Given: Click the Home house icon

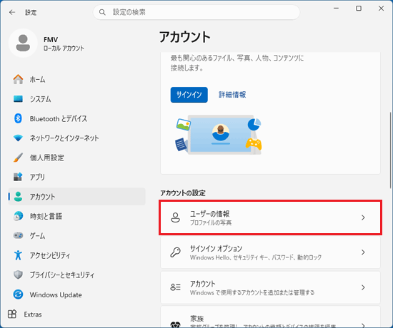Looking at the screenshot, I should point(18,80).
